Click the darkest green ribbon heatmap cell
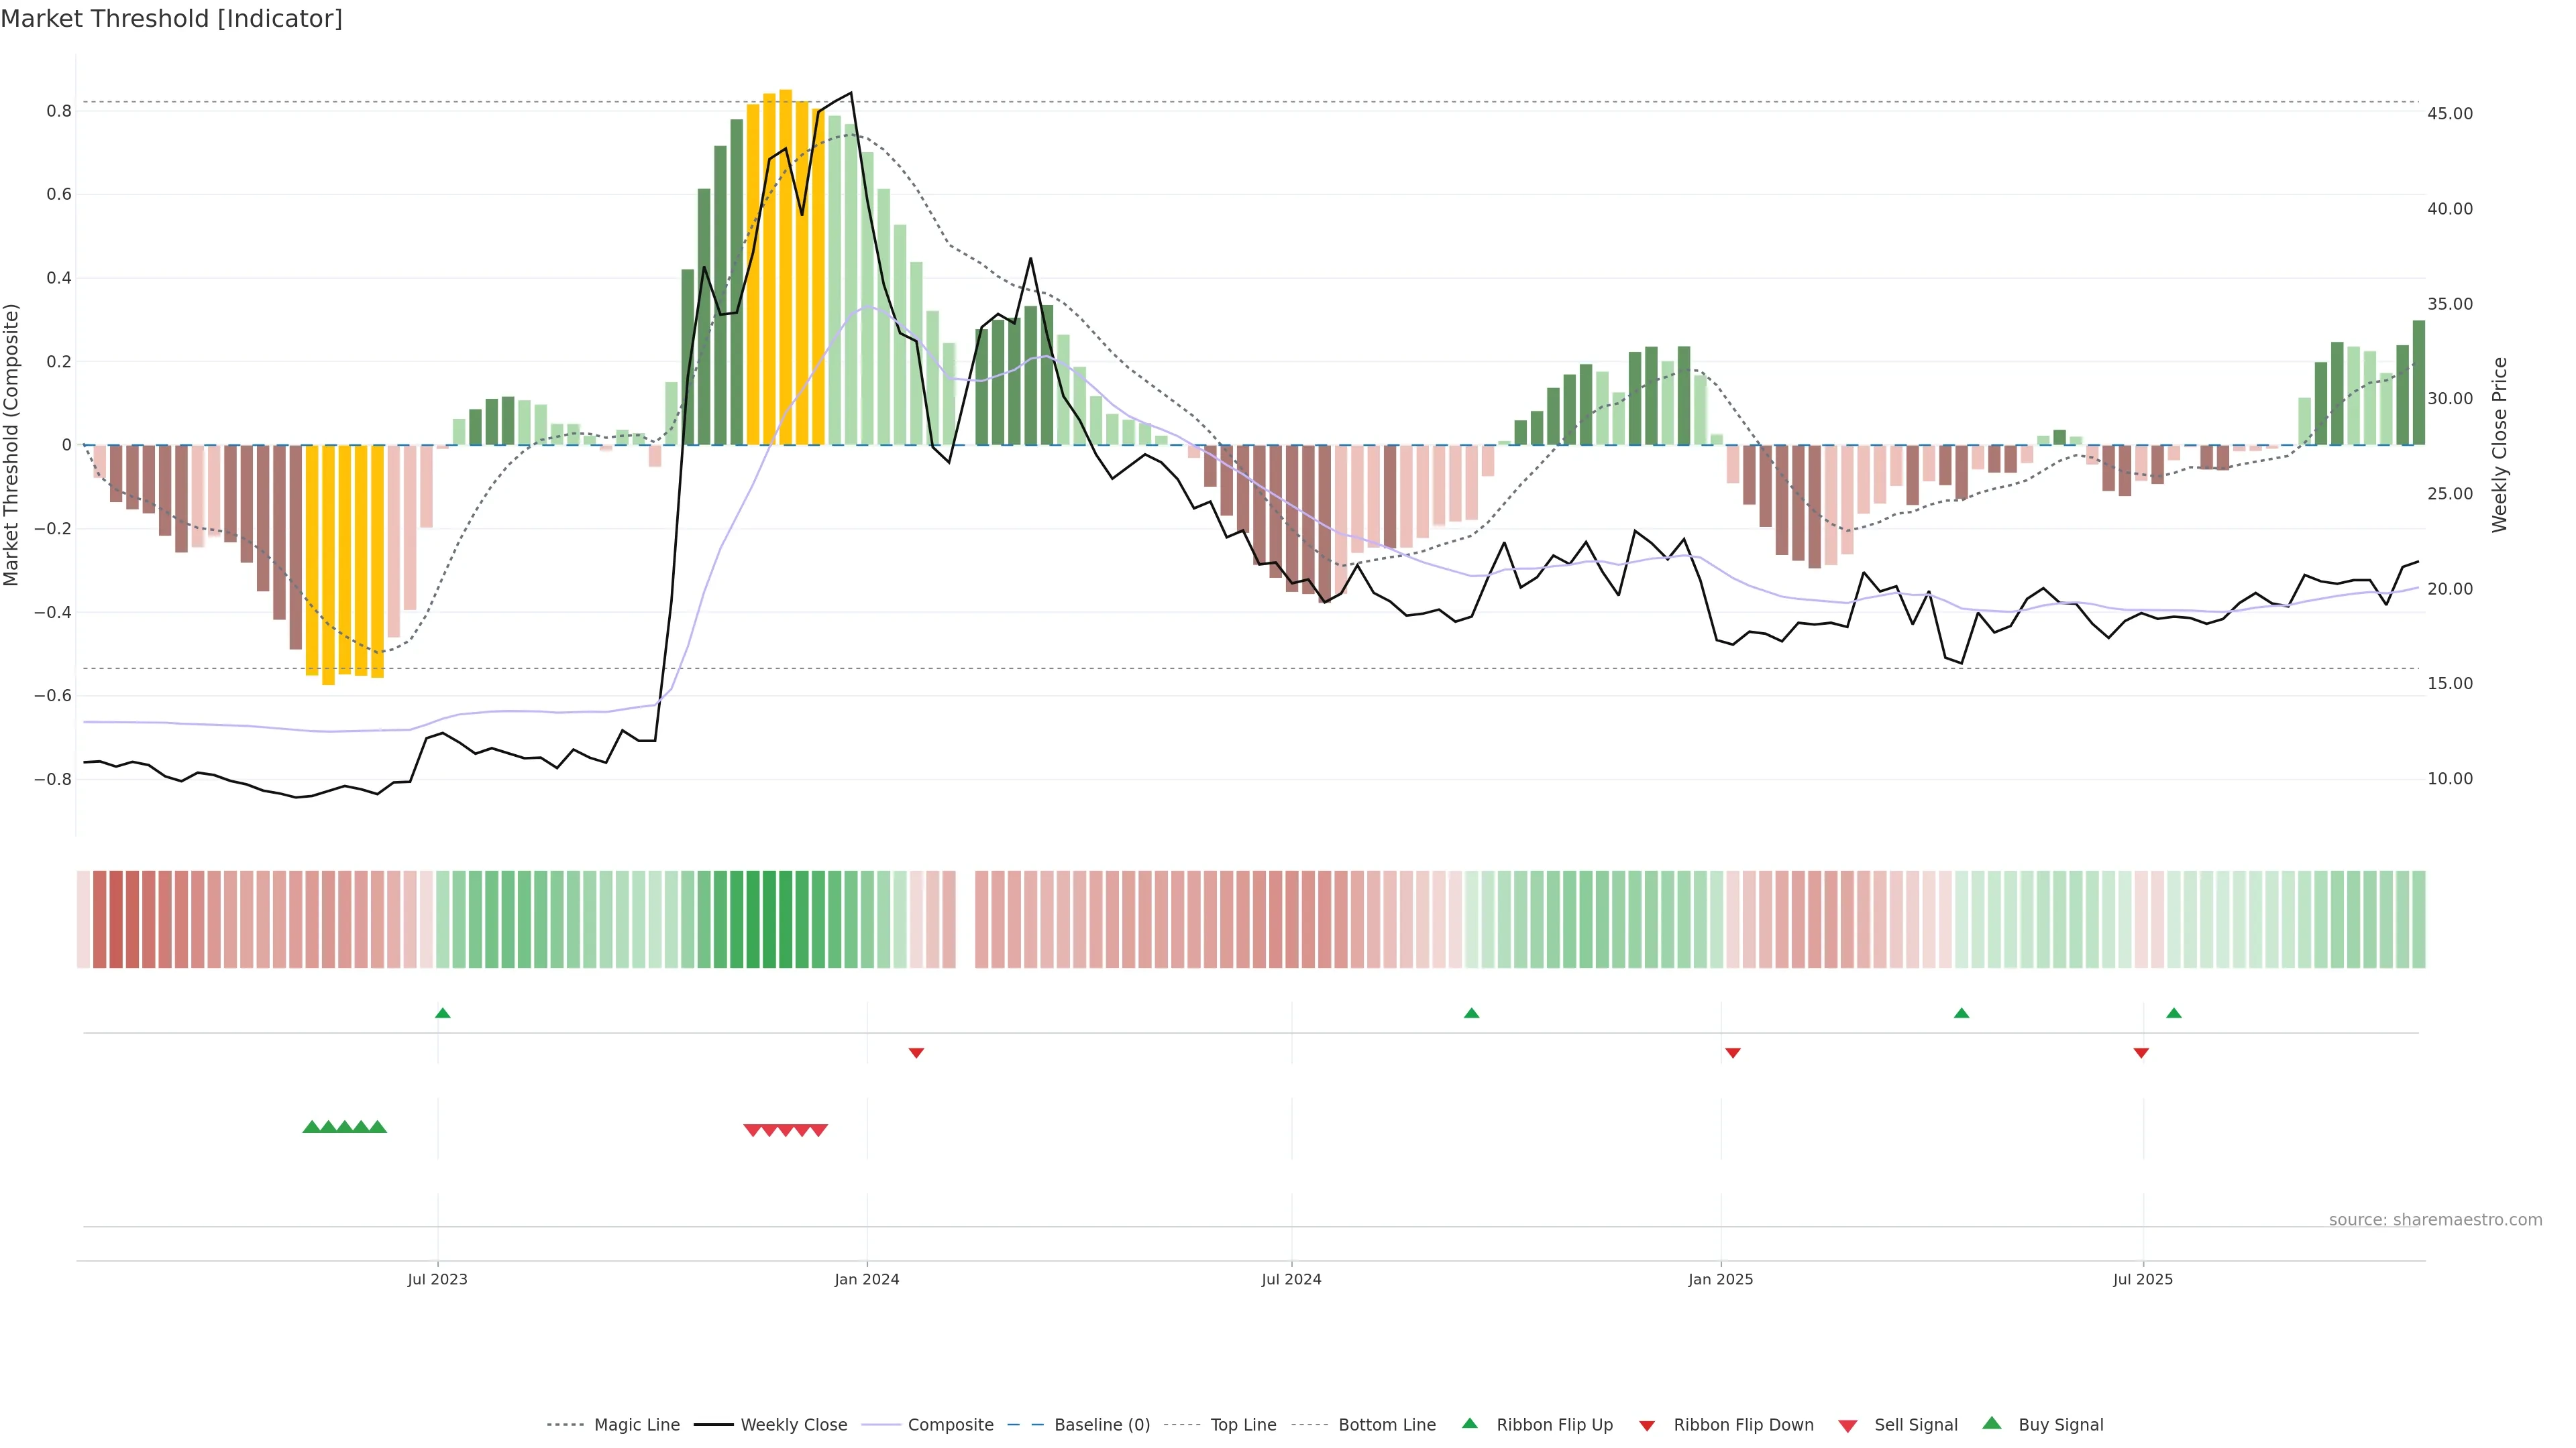 [x=769, y=918]
